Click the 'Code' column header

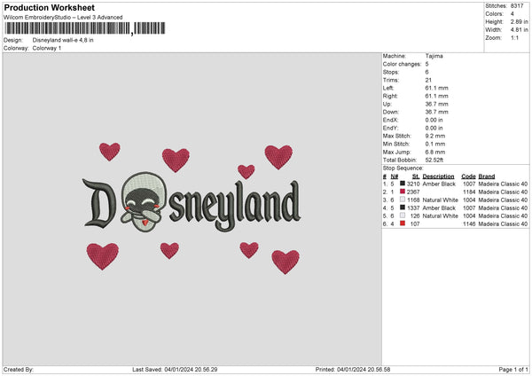[x=468, y=176]
